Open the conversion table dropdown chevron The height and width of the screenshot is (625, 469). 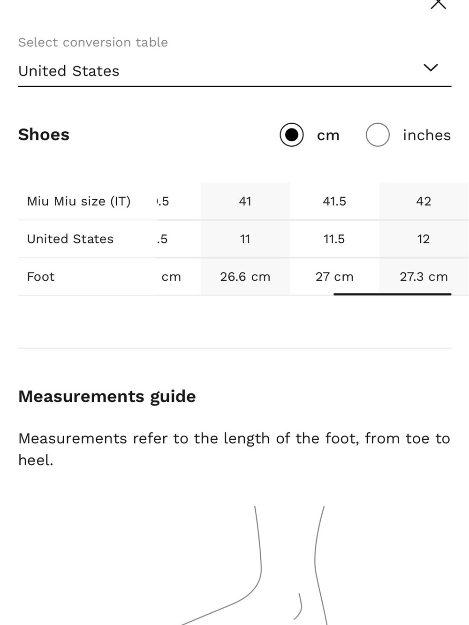(431, 68)
